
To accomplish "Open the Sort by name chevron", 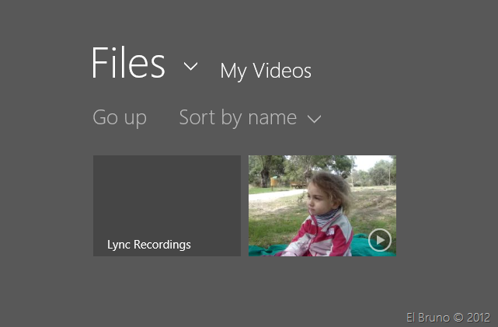I will 314,119.
